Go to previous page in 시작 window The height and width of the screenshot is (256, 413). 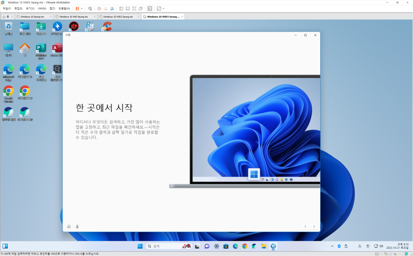click(306, 226)
